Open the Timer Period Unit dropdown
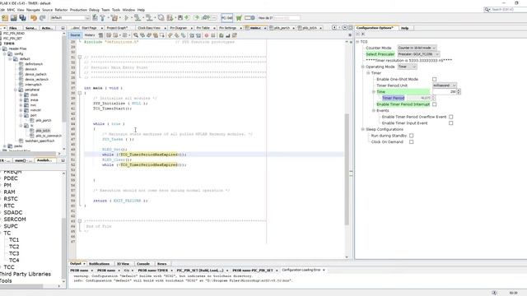The width and height of the screenshot is (527, 296). [x=445, y=86]
